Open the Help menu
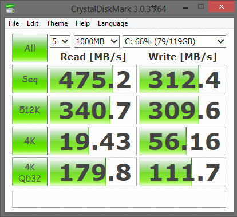The height and width of the screenshot is (217, 237). pos(82,23)
